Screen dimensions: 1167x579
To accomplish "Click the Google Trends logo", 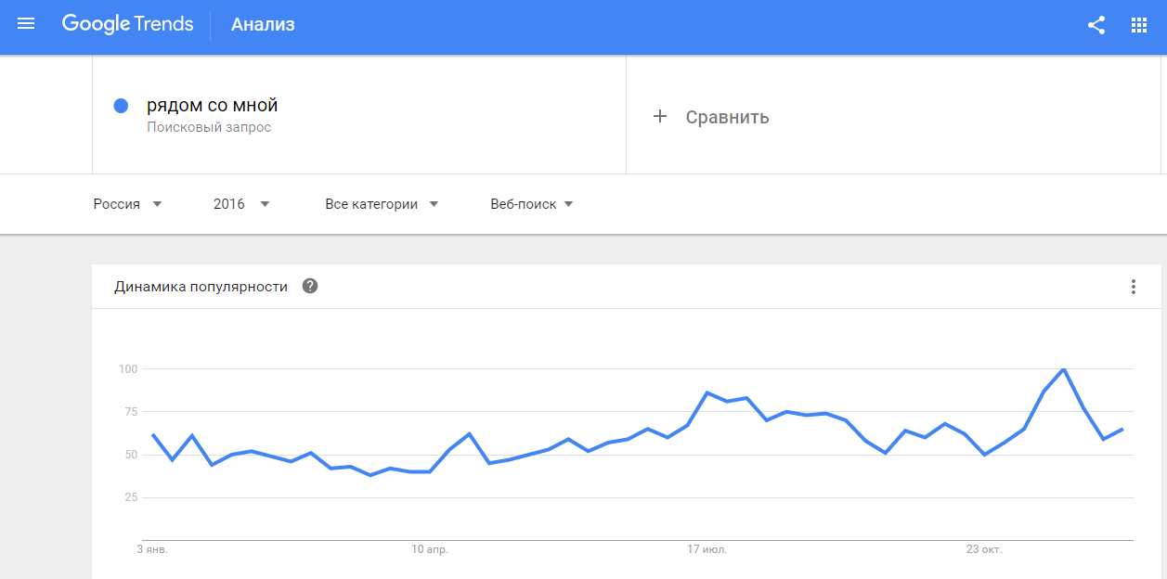I will pos(128,25).
